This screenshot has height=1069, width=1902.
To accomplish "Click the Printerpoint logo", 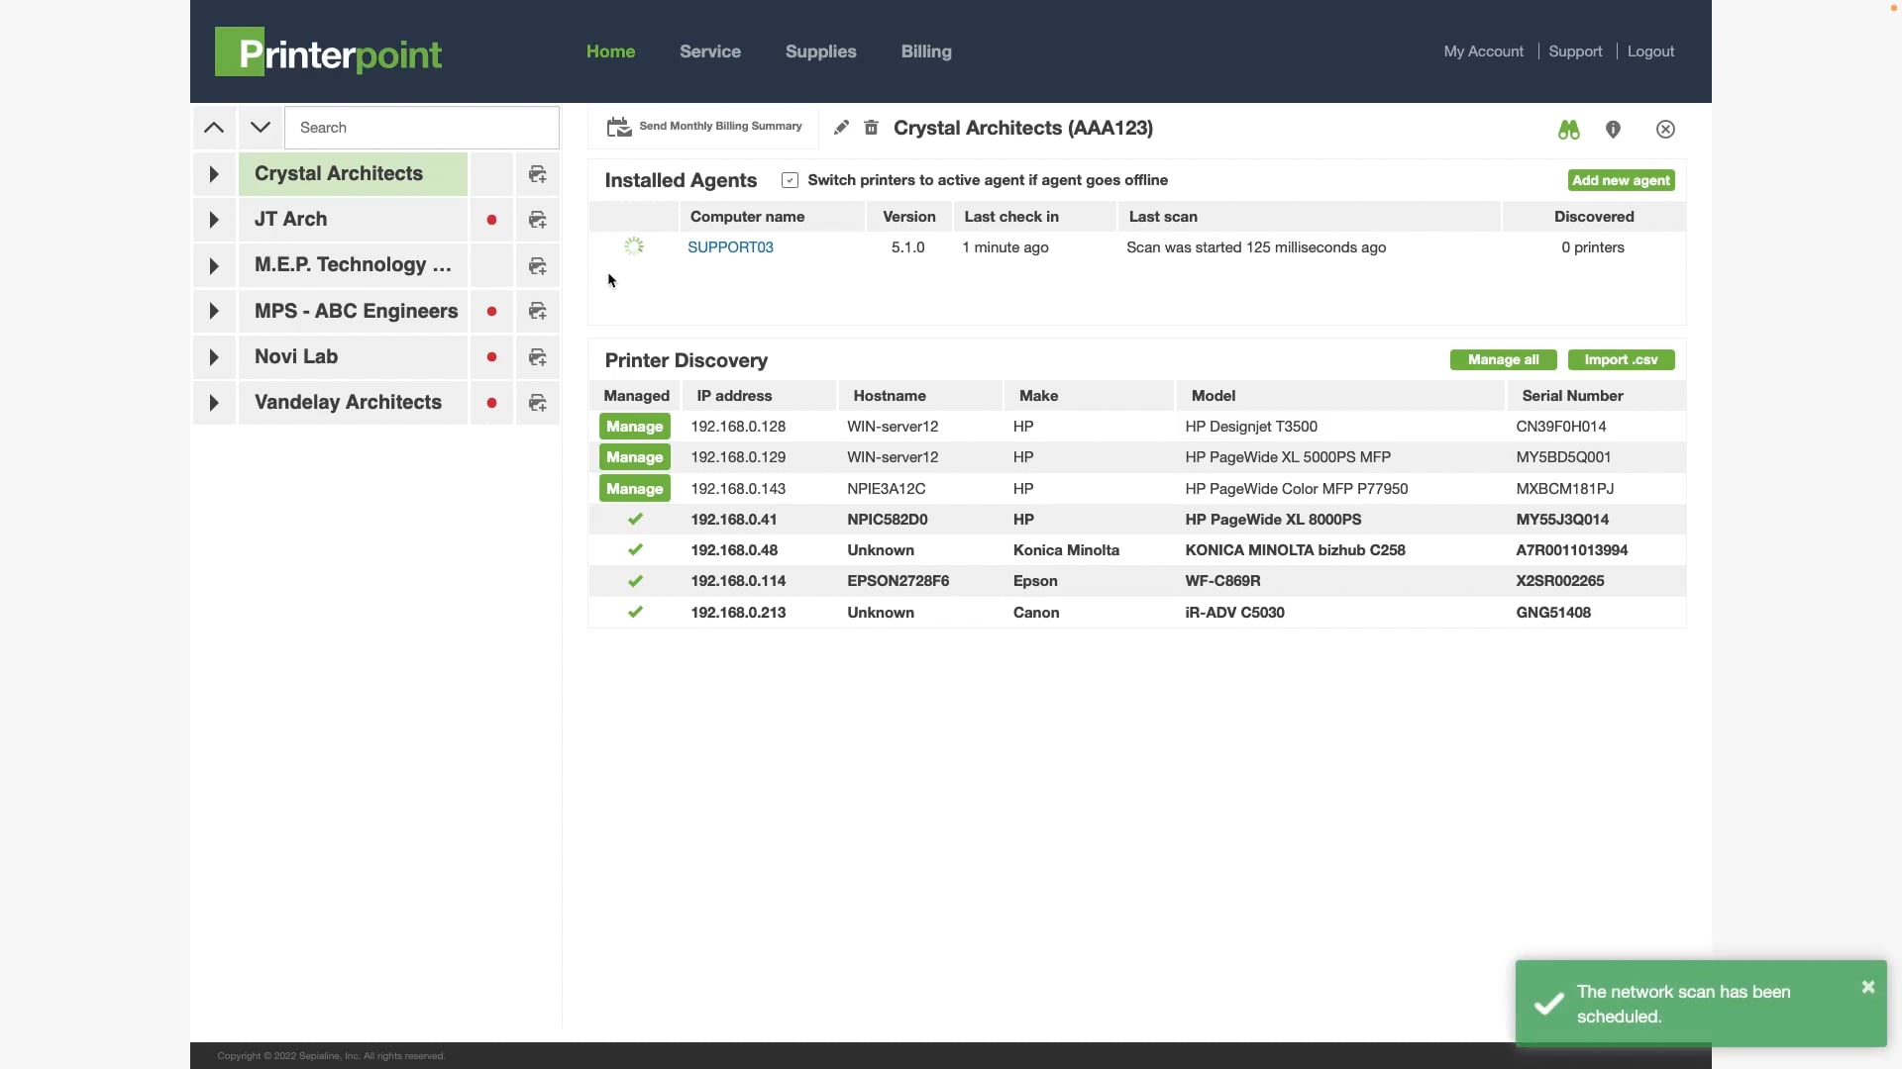I will (x=328, y=52).
